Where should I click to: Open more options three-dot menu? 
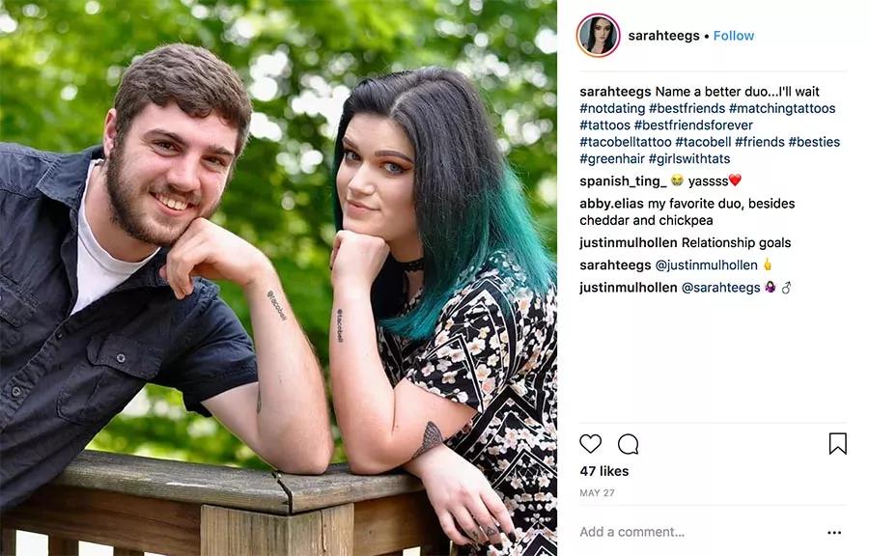pos(834,532)
